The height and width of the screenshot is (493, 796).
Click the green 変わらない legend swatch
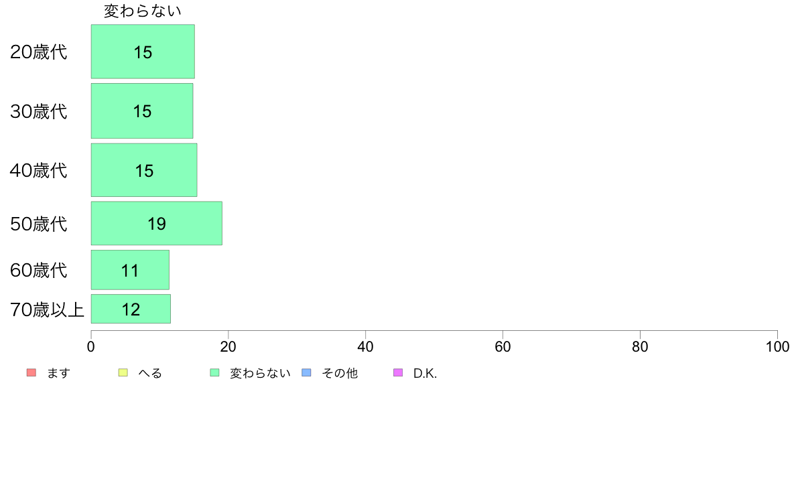coord(214,372)
